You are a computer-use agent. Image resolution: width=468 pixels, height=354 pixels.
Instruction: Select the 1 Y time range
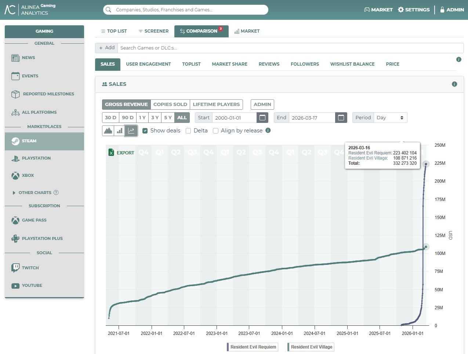click(x=142, y=118)
